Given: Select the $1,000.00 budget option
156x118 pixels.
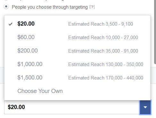Looking at the screenshot, I should pos(77,64).
